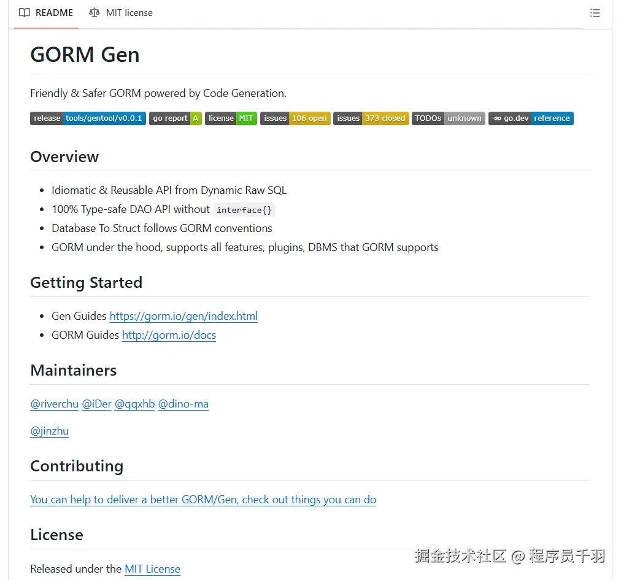Click the Getting Started heading
The height and width of the screenshot is (580, 621).
(86, 283)
